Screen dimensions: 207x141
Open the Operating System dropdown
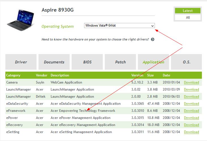119,25
